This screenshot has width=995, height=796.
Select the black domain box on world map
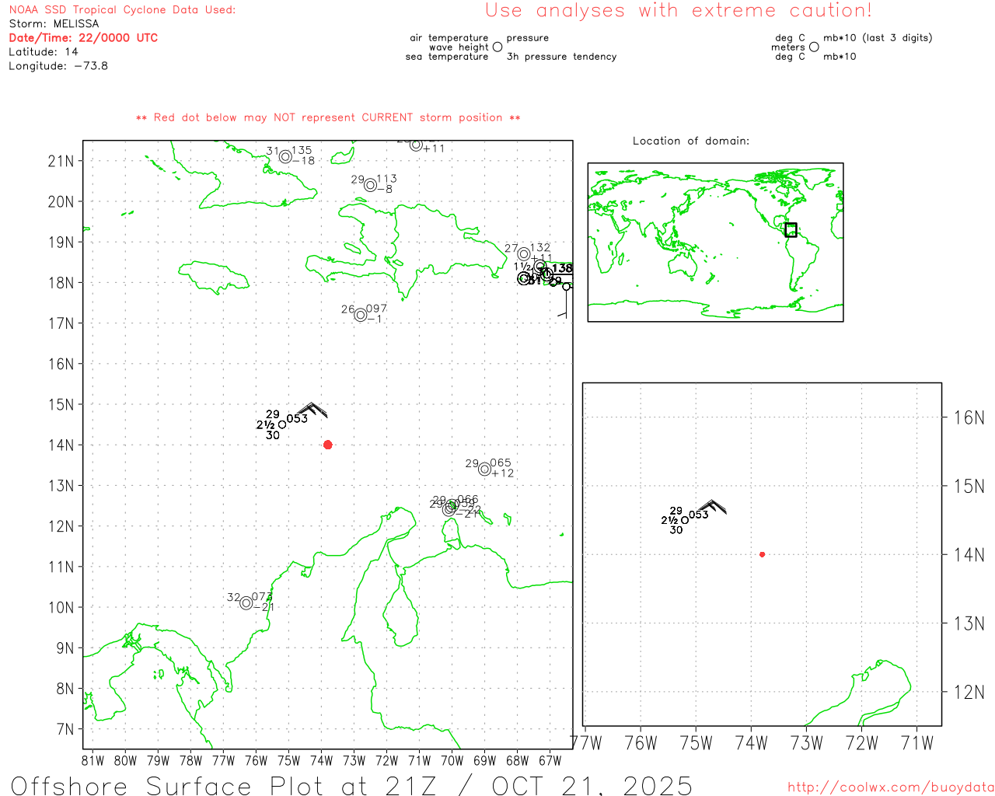(x=791, y=230)
